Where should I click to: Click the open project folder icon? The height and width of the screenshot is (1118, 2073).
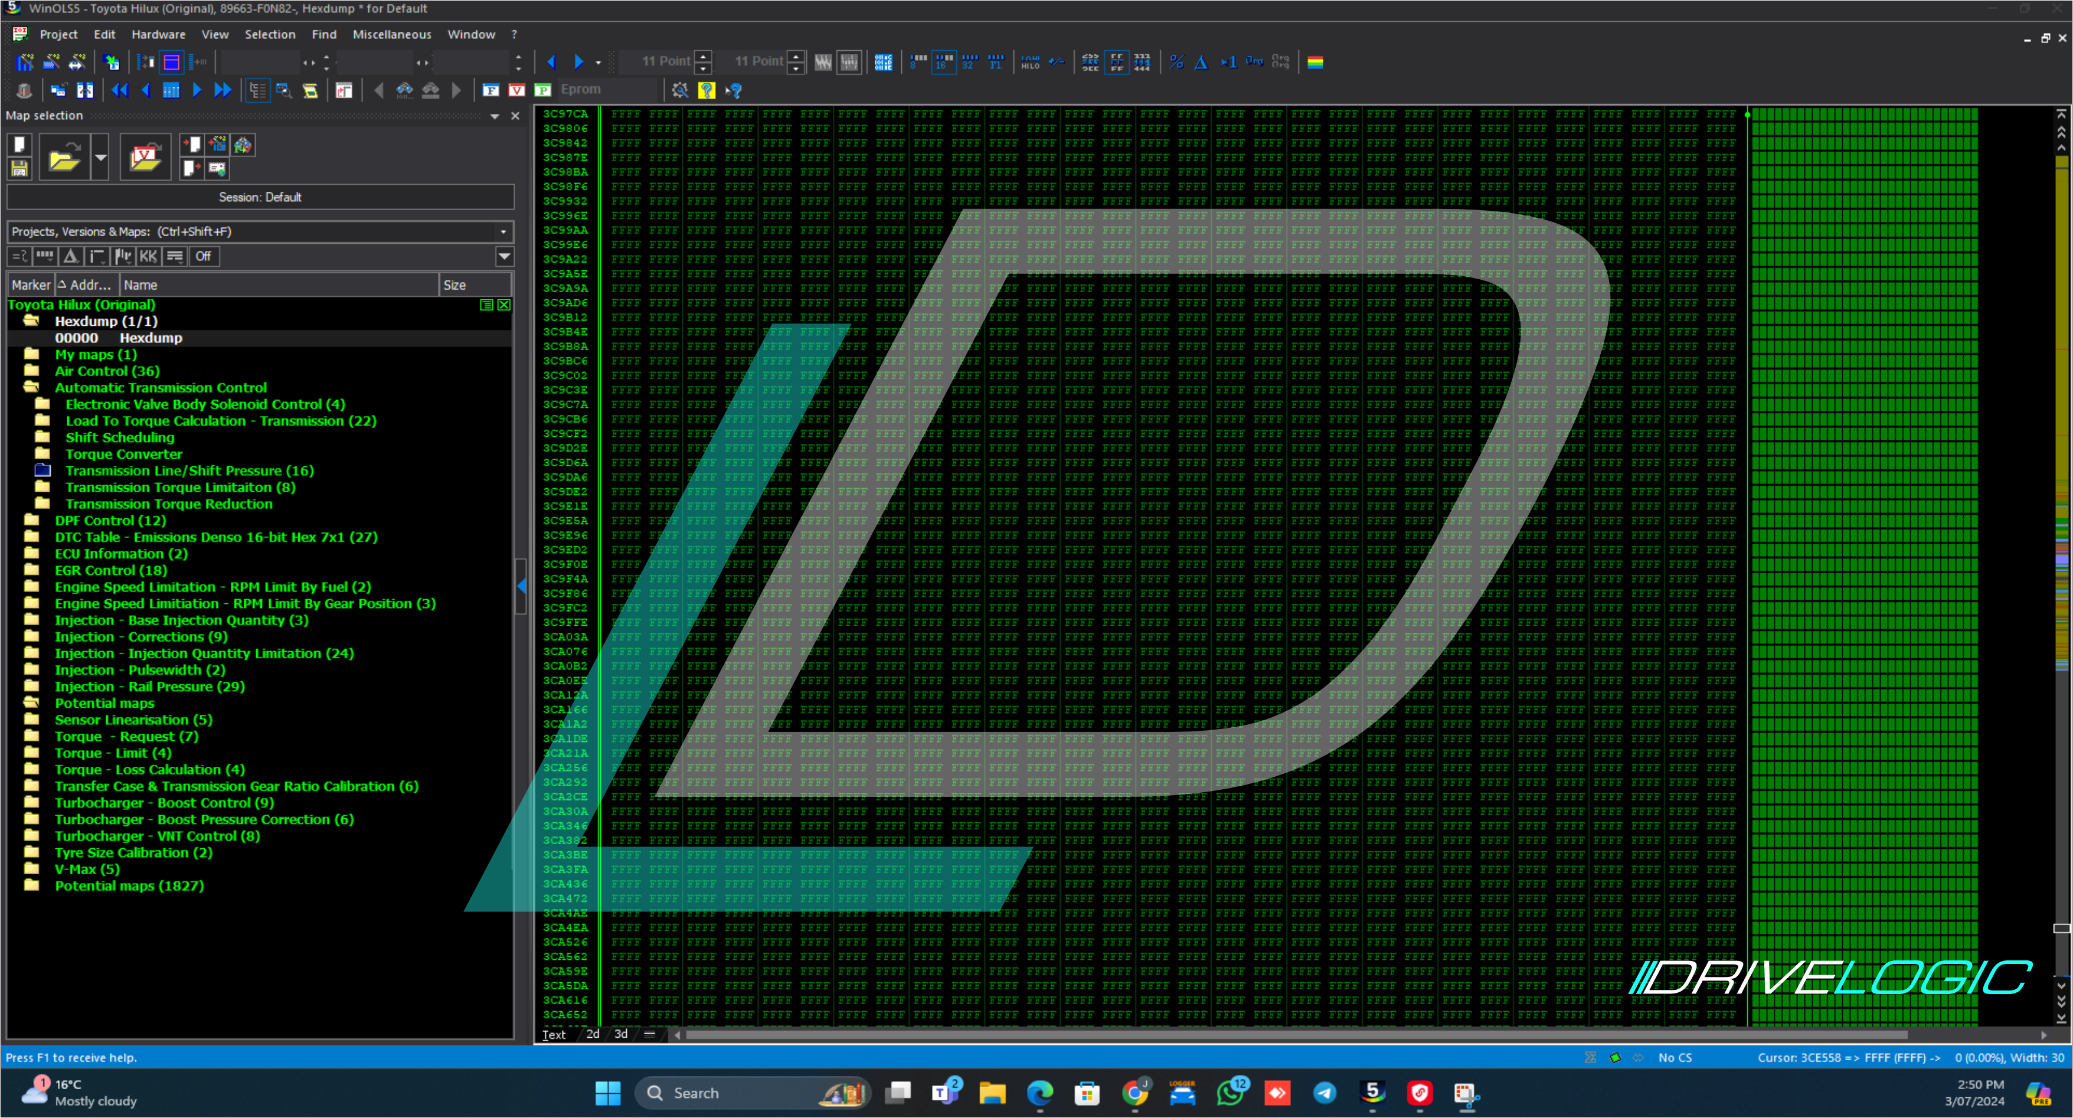[x=64, y=157]
